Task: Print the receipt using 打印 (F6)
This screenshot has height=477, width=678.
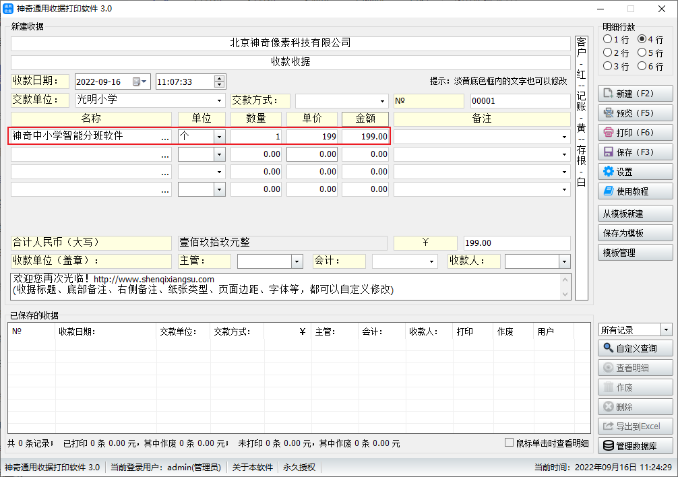Action: click(x=635, y=133)
